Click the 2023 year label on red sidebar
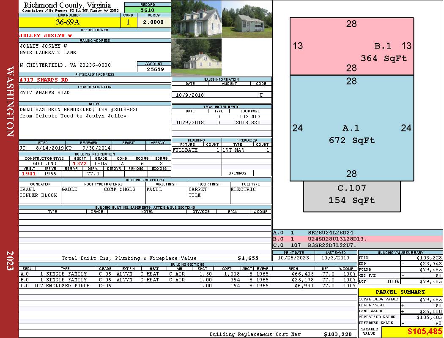The image size is (444, 338). point(9,261)
